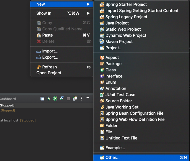This screenshot has height=161, width=190.
Task: Select Open Project menu entry
Action: coord(61,73)
